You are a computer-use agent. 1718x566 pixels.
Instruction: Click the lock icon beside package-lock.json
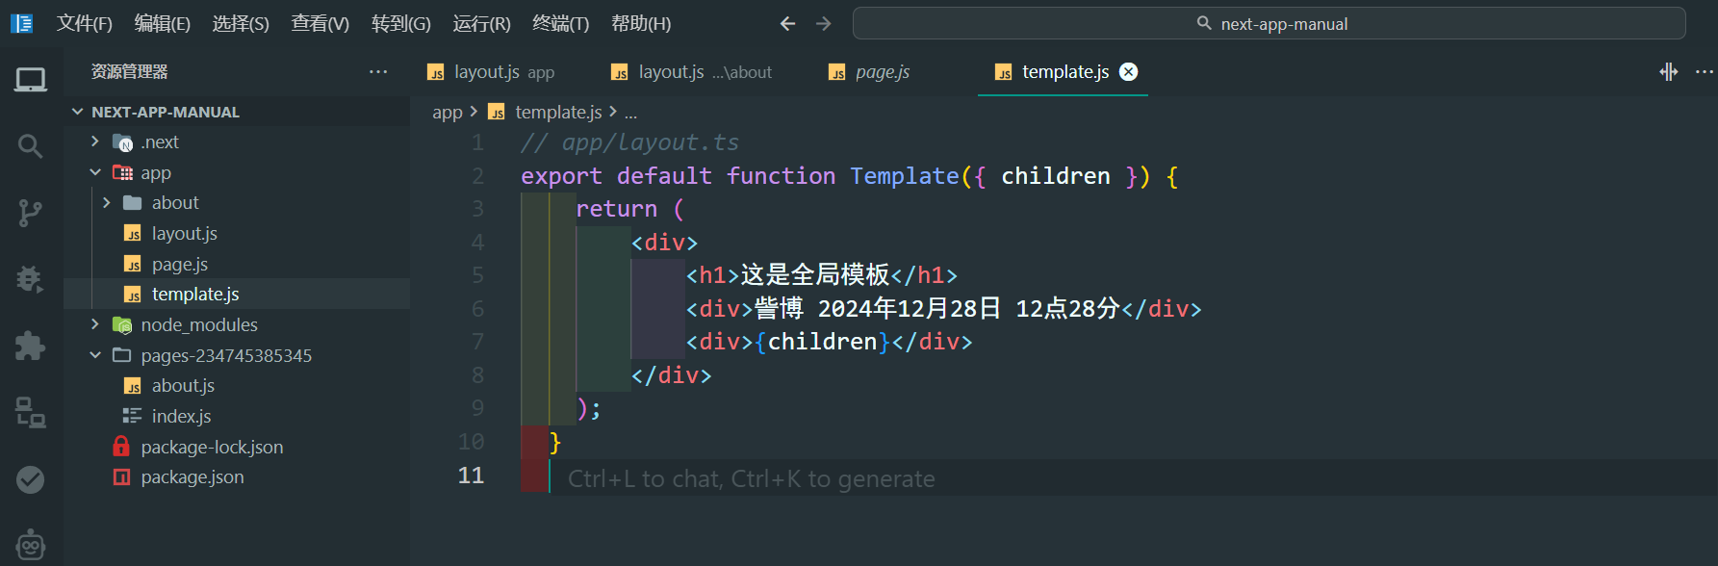(x=121, y=447)
